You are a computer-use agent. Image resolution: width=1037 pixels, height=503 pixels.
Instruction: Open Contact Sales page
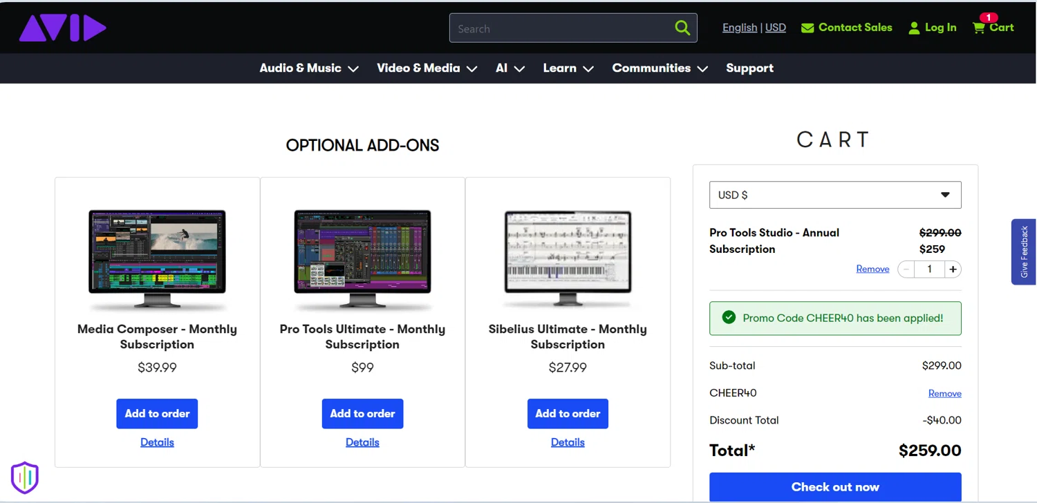click(x=855, y=28)
